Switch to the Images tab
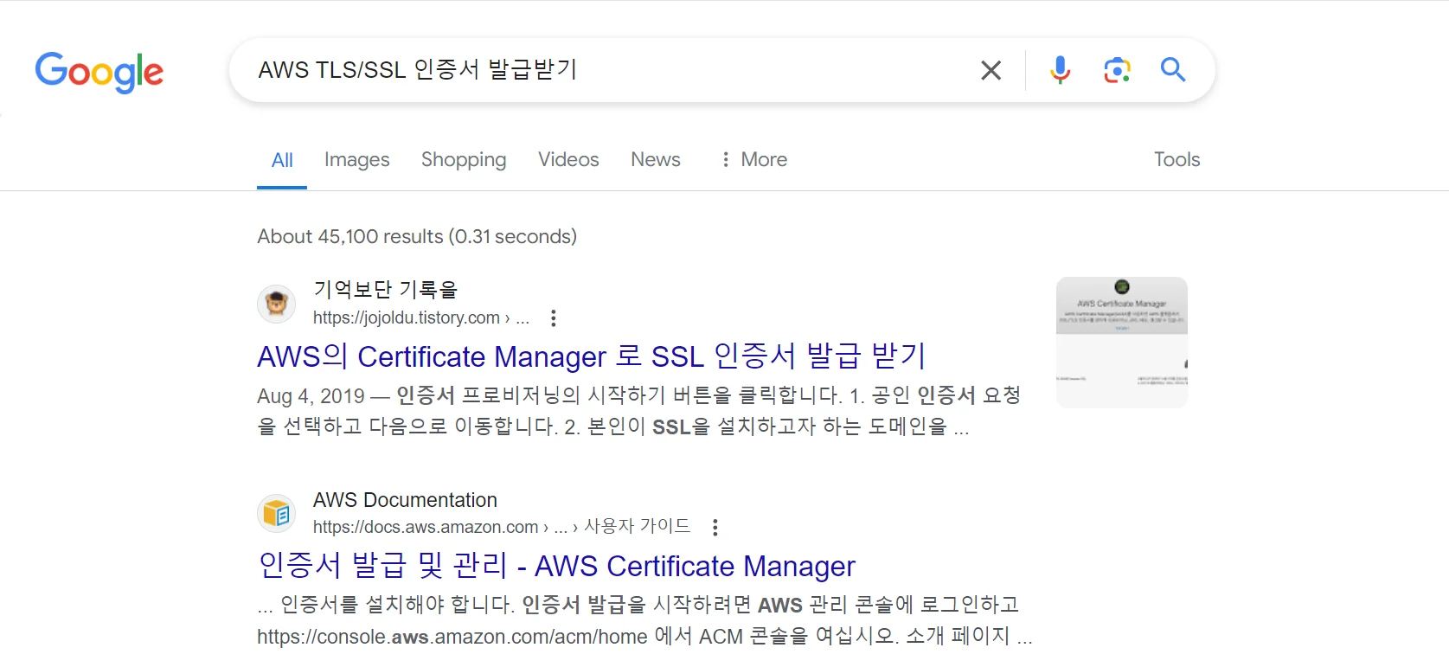Image resolution: width=1449 pixels, height=667 pixels. tap(356, 159)
